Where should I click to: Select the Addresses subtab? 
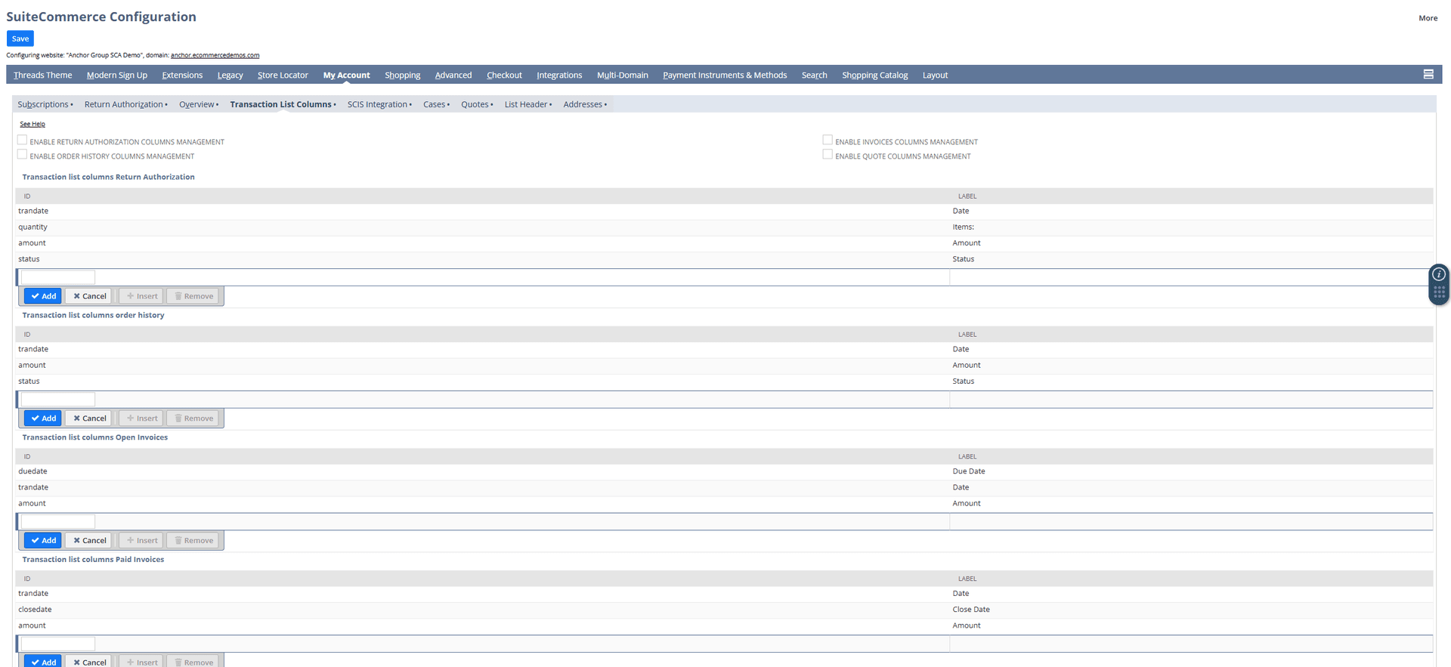[584, 104]
